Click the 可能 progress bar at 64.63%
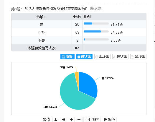The image size is (155, 122). [96, 32]
